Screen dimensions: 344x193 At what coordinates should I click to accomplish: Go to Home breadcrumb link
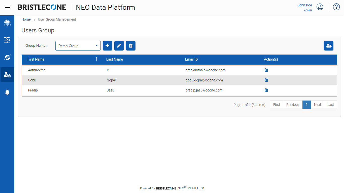[x=26, y=19]
